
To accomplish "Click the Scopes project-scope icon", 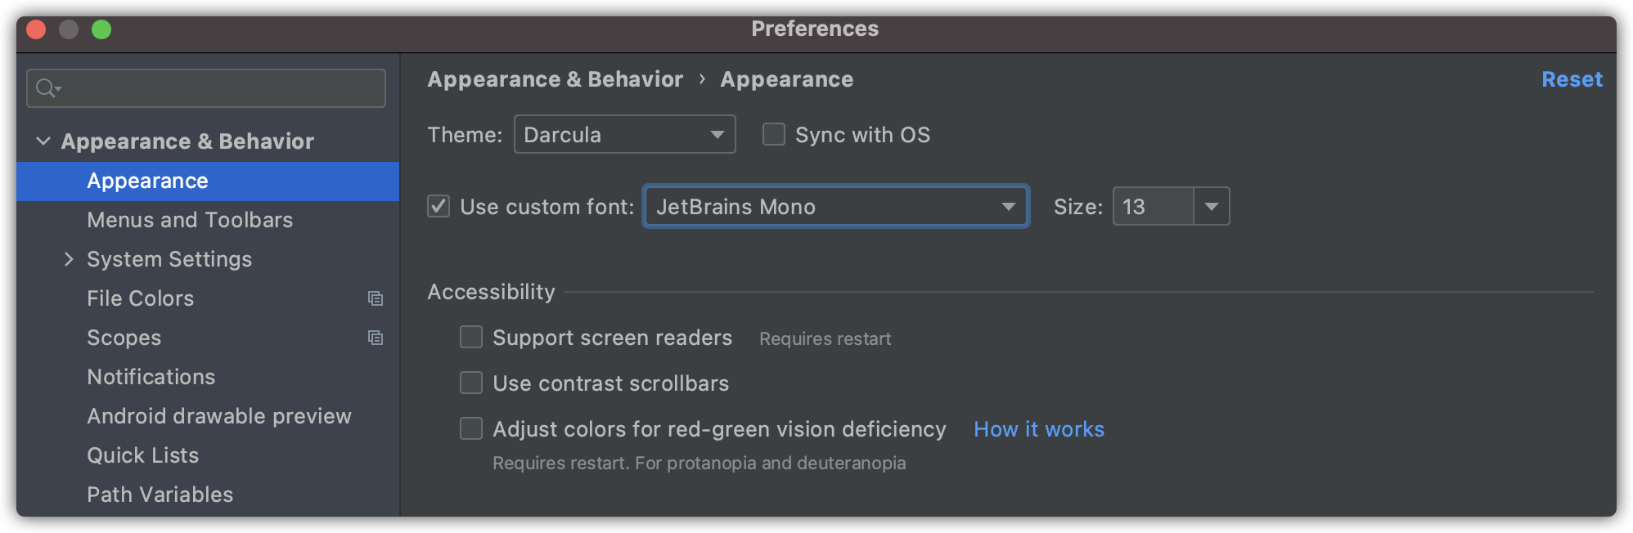I will tap(376, 338).
